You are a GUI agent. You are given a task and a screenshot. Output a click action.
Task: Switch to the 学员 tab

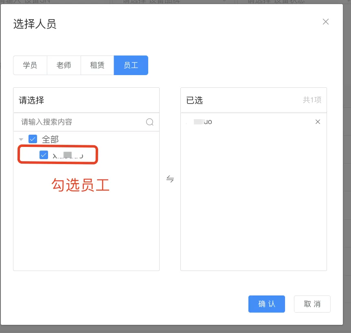30,65
